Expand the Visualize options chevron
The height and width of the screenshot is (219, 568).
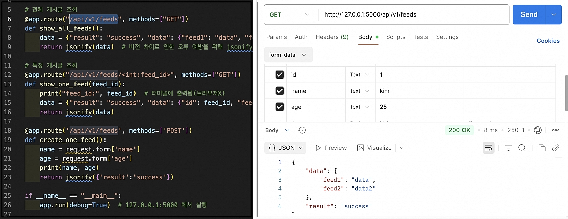[402, 148]
